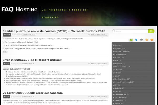Open post 'Error 0x800CCC0B de Microsoft Outlook'

coord(32,60)
